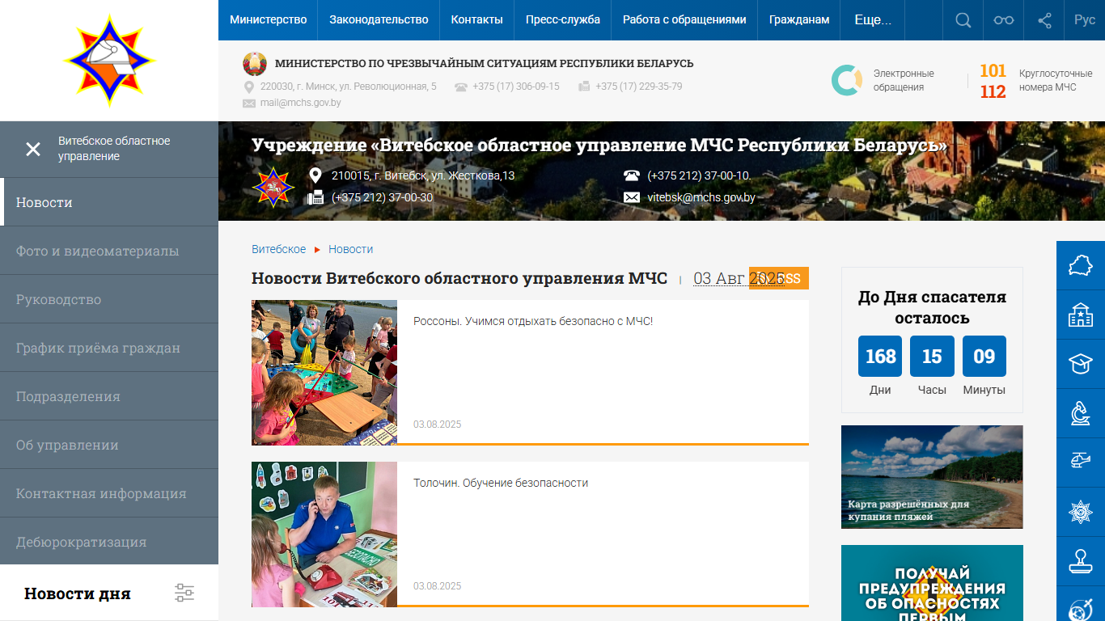The width and height of the screenshot is (1105, 621).
Task: Click the Belarus map outline icon
Action: tap(1081, 265)
